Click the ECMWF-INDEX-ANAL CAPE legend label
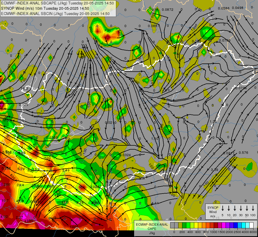Screen dimensions: 258x237 [152, 227]
